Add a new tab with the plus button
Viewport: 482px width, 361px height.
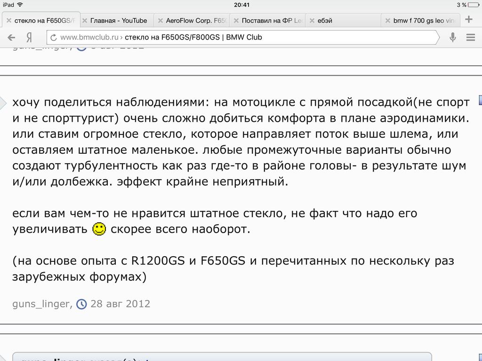[x=469, y=20]
